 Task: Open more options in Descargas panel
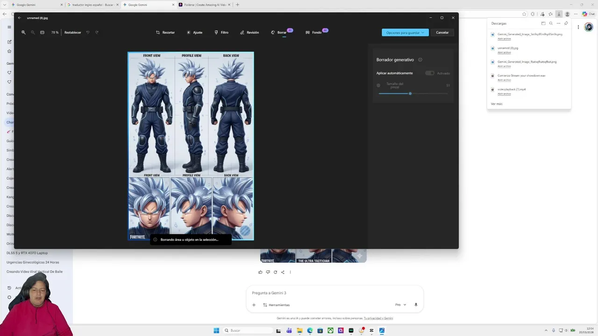tap(558, 23)
